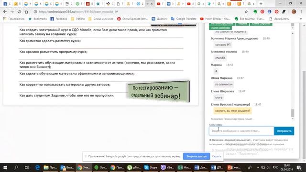Switch to Viber in the taskbar

[x=167, y=168]
